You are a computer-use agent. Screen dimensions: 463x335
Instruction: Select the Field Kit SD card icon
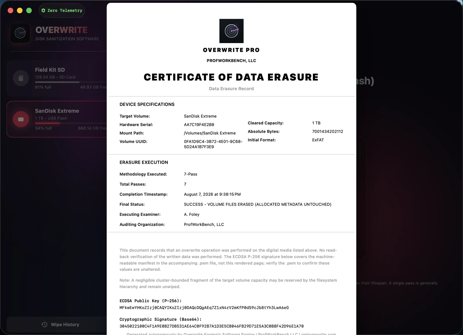(x=21, y=78)
